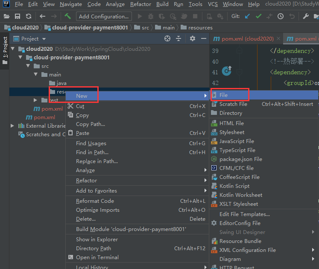The height and width of the screenshot is (269, 319).
Task: Click the Run play icon
Action: 140,16
